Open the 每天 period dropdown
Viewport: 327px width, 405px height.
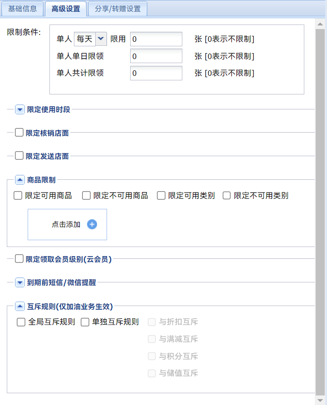pos(101,39)
